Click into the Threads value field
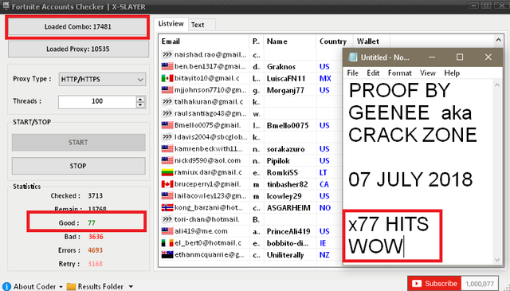The image size is (510, 291). click(97, 101)
